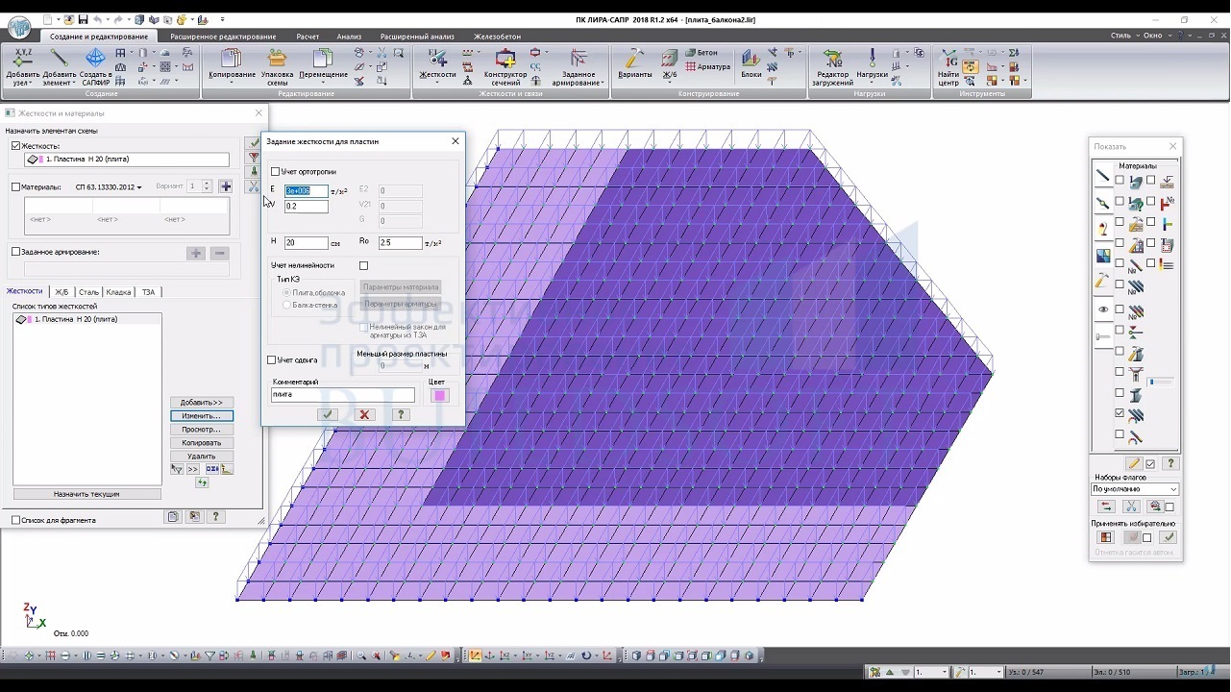Open the Ж/Б stiffness tab
Screen dimensions: 1231x692
[62, 291]
